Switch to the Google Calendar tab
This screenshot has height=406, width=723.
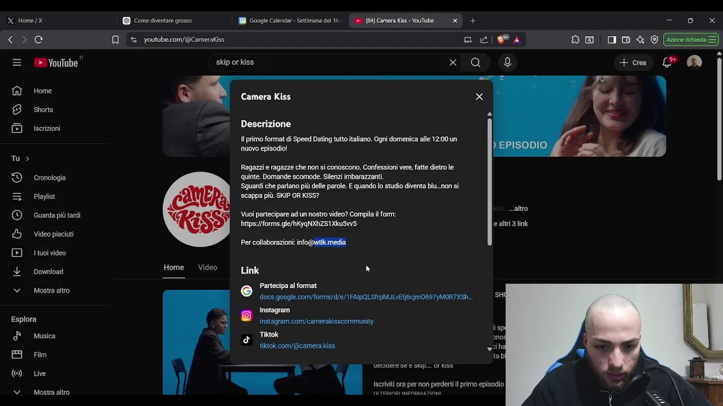point(289,20)
